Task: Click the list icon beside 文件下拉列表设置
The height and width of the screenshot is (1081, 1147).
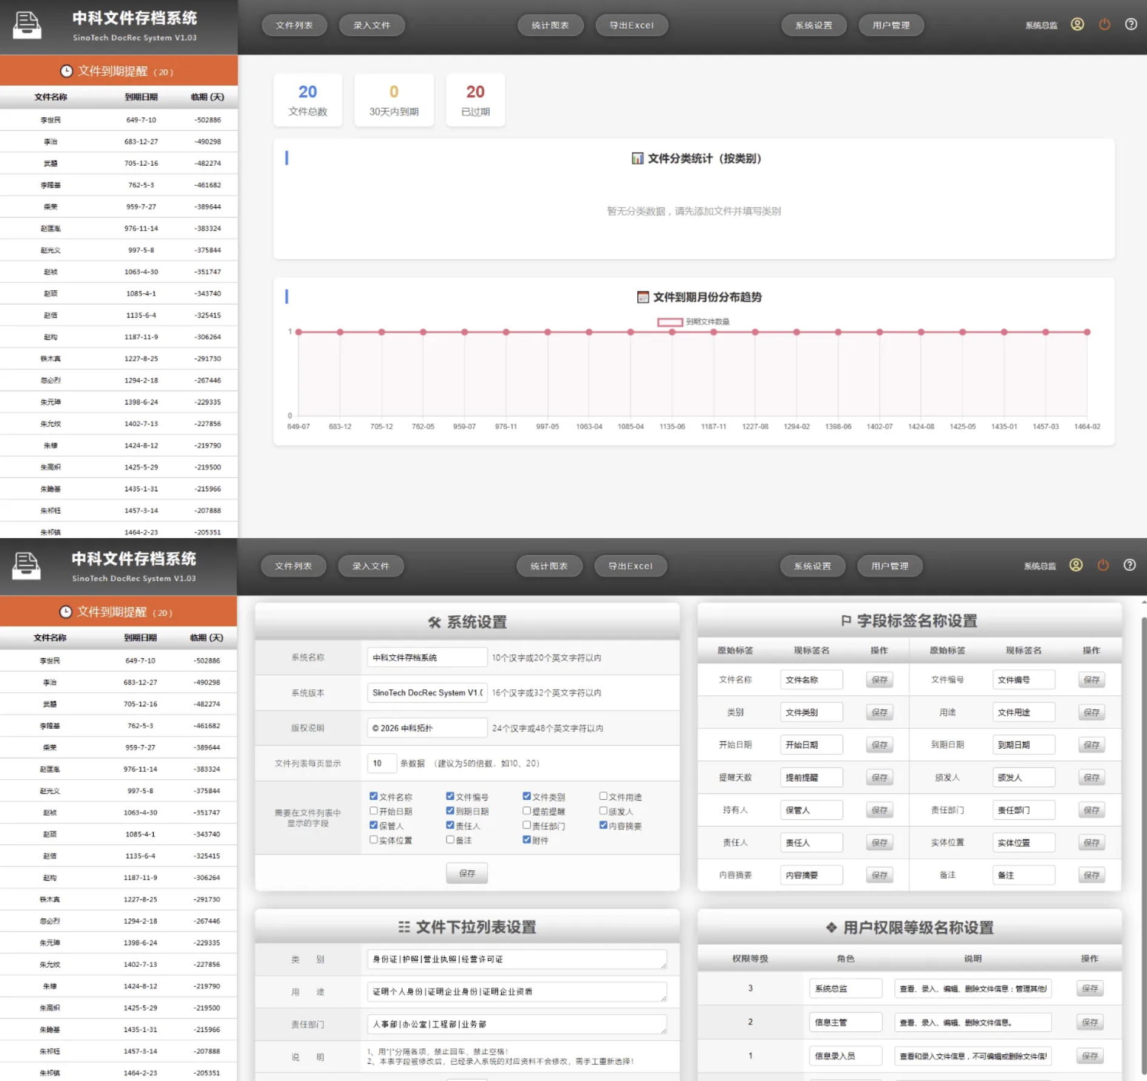Action: pyautogui.click(x=404, y=927)
